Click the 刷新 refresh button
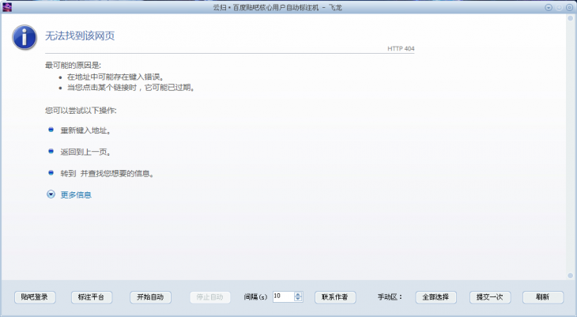 (543, 297)
